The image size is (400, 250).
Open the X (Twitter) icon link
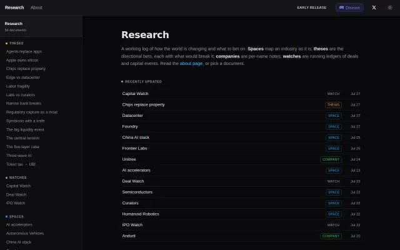(374, 7)
